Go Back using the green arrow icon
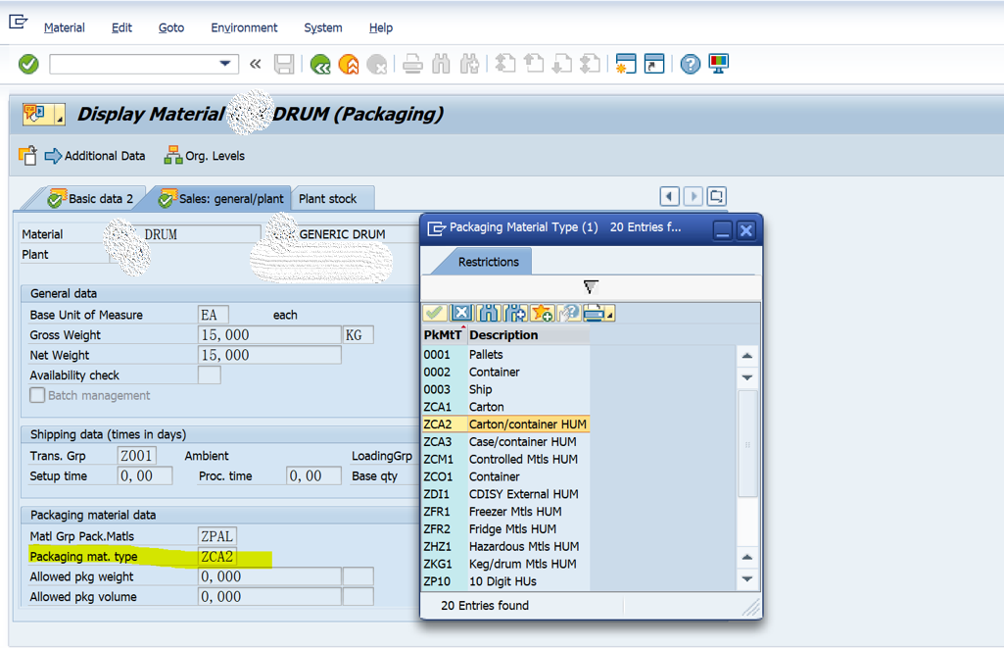Viewport: 1004px width, 648px height. 320,64
